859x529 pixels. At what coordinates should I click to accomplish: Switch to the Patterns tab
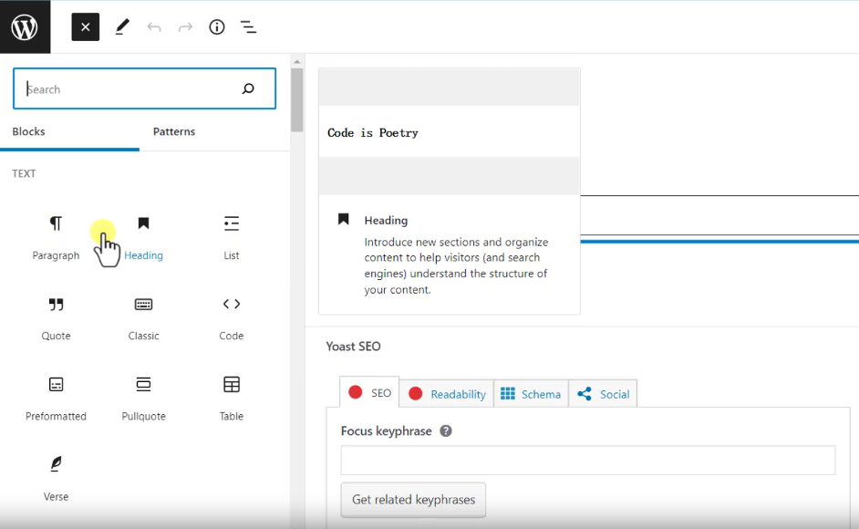(174, 131)
